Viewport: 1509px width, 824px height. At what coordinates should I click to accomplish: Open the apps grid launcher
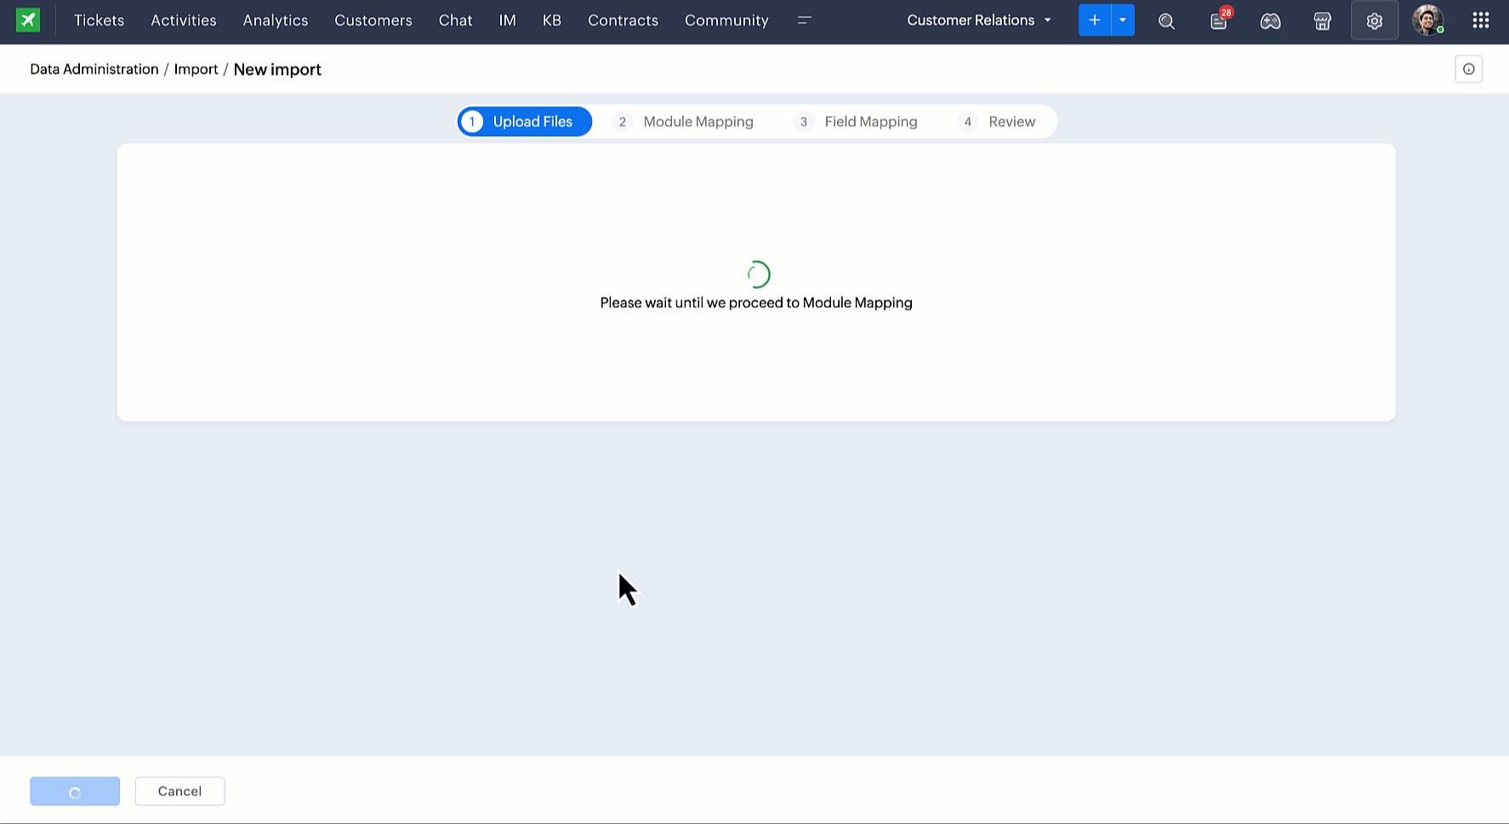(x=1480, y=20)
